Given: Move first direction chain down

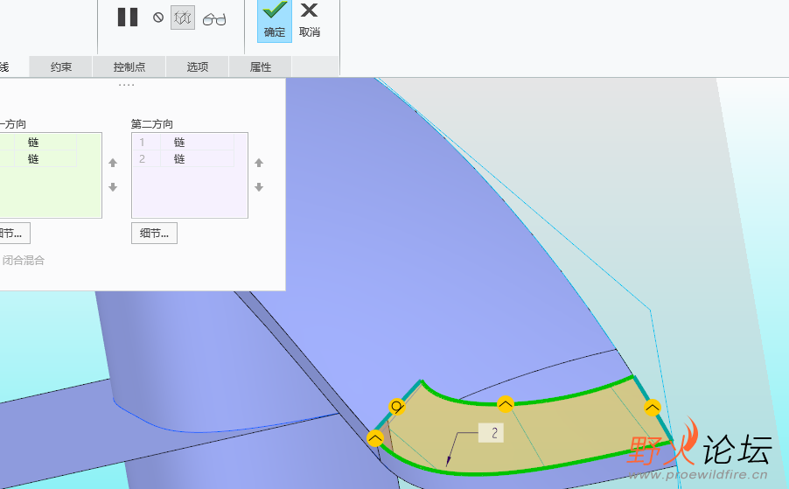Looking at the screenshot, I should [113, 187].
